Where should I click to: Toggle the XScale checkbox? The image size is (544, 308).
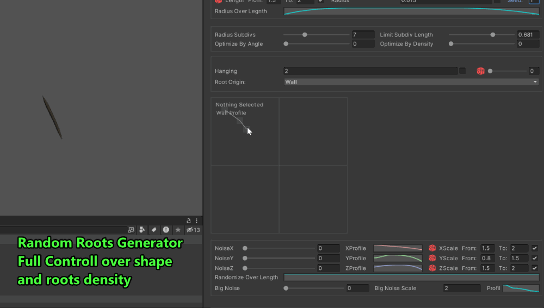(534, 248)
